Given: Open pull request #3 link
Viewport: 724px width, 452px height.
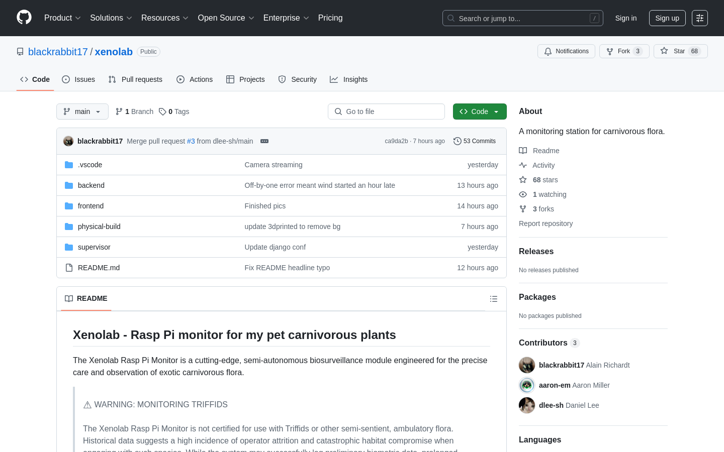Looking at the screenshot, I should click(x=191, y=141).
